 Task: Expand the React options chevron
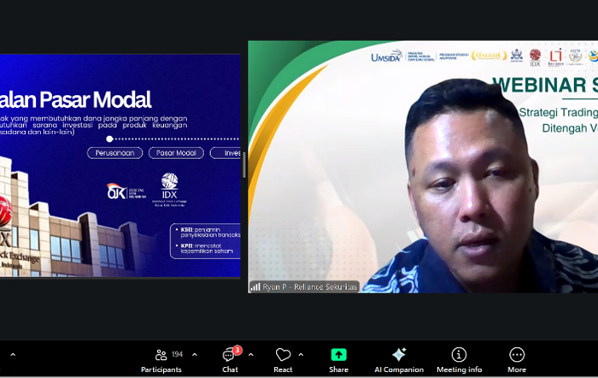click(x=301, y=354)
